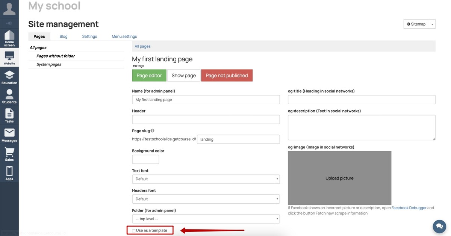Viewport: 451px width, 236px height.
Task: Click the green Page editor button
Action: click(149, 75)
